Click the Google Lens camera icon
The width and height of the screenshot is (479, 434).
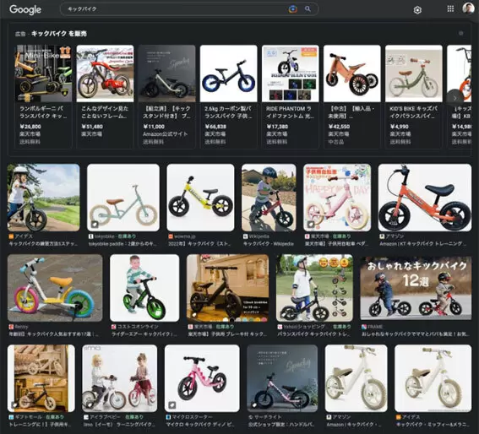point(292,9)
